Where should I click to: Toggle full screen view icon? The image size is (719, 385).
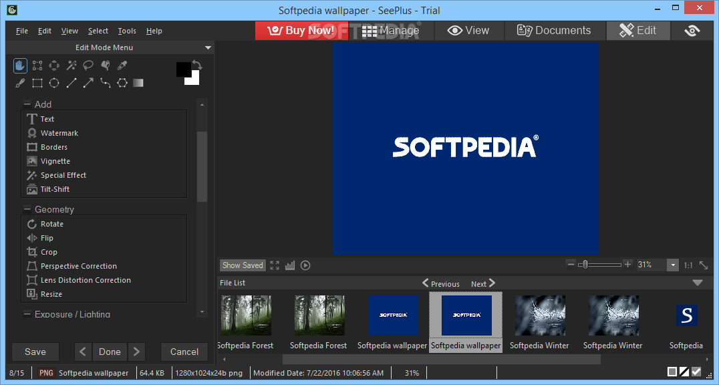275,265
